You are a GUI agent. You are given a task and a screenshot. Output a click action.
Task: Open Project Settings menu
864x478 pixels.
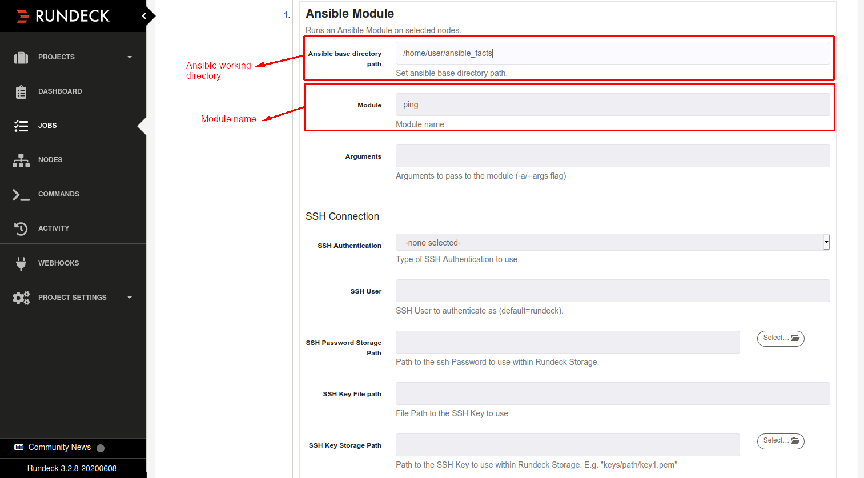pyautogui.click(x=73, y=298)
